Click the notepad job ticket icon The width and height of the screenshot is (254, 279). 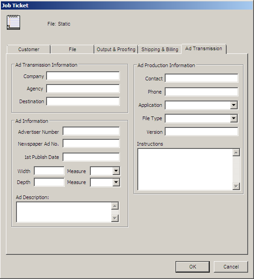(x=14, y=22)
